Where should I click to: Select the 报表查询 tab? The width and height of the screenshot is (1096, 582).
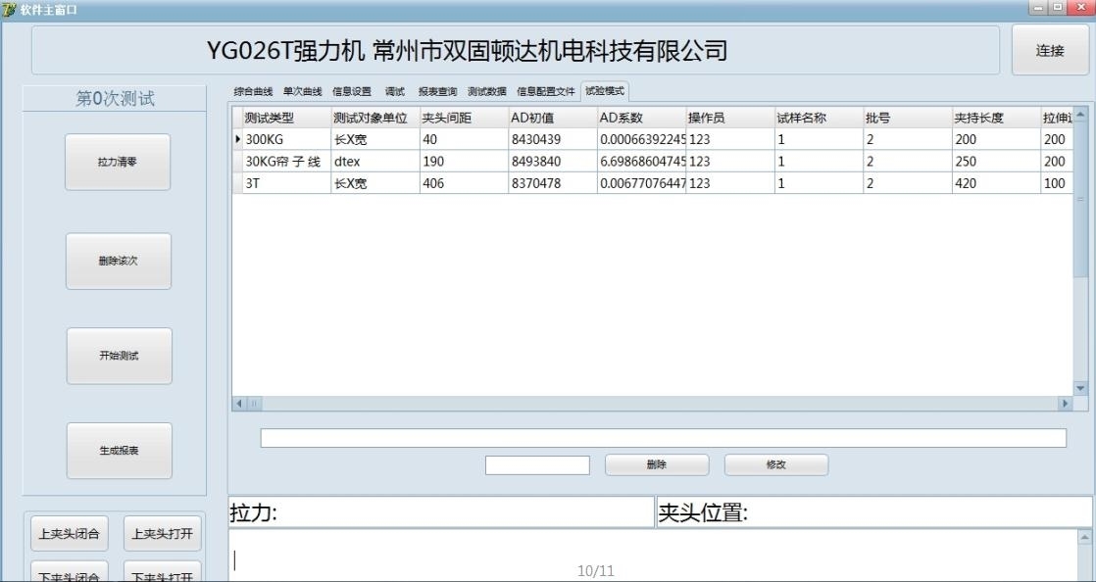point(437,92)
